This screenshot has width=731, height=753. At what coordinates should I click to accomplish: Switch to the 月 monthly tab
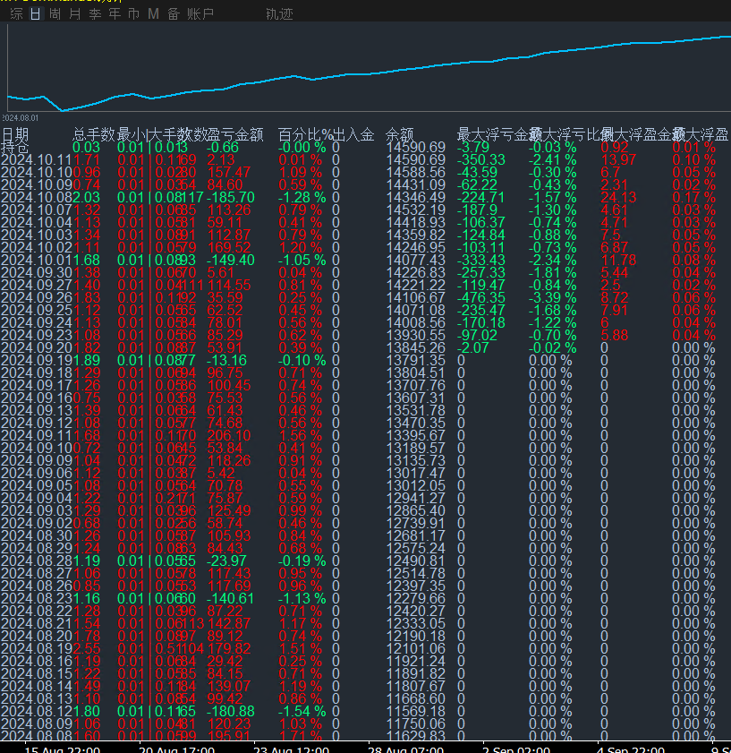(75, 14)
